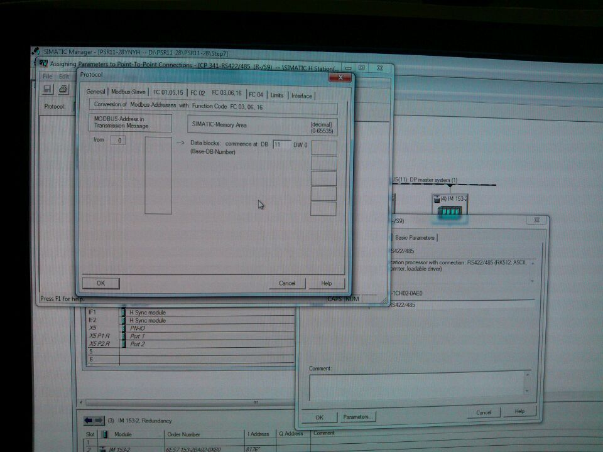Click the Save icon in Point-To-Point toolbar

coord(47,90)
